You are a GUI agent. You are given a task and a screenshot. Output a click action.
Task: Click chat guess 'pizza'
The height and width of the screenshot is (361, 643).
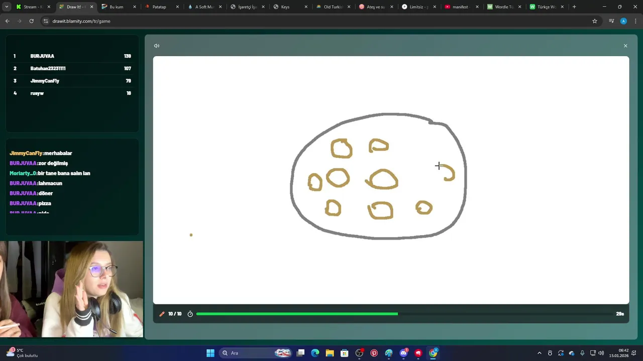pos(45,203)
